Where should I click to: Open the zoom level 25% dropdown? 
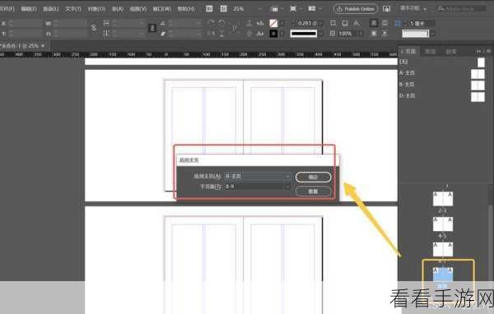pos(260,9)
